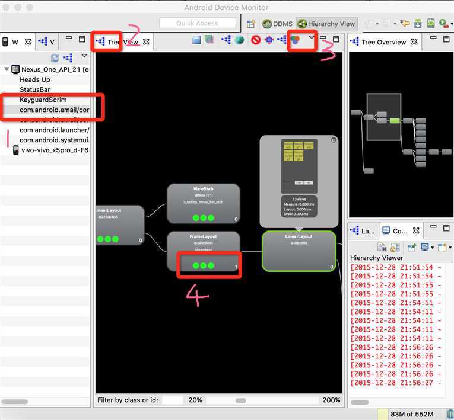
Task: Select the com.android.systemui window entry
Action: [x=54, y=140]
